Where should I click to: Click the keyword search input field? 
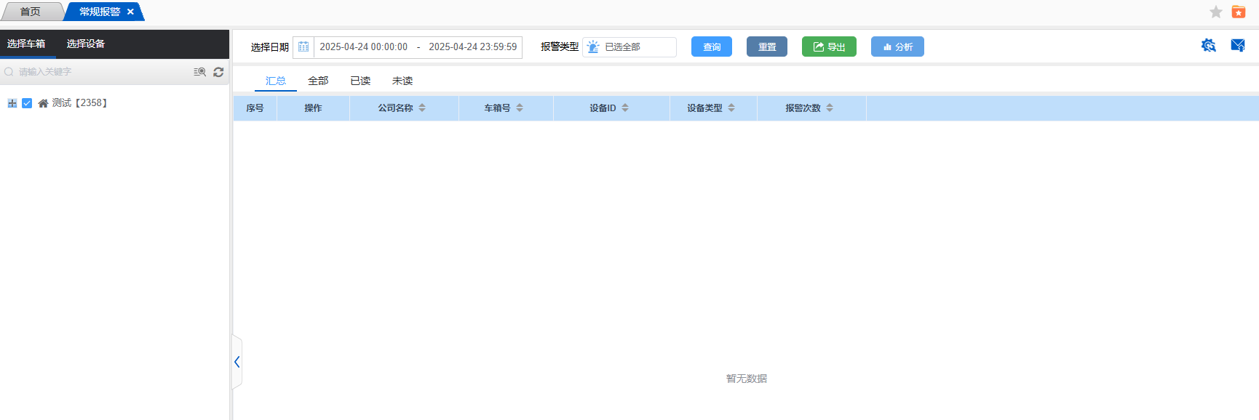[95, 72]
